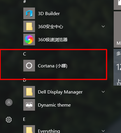Expand the Dell Display Manager chevron

(103, 92)
